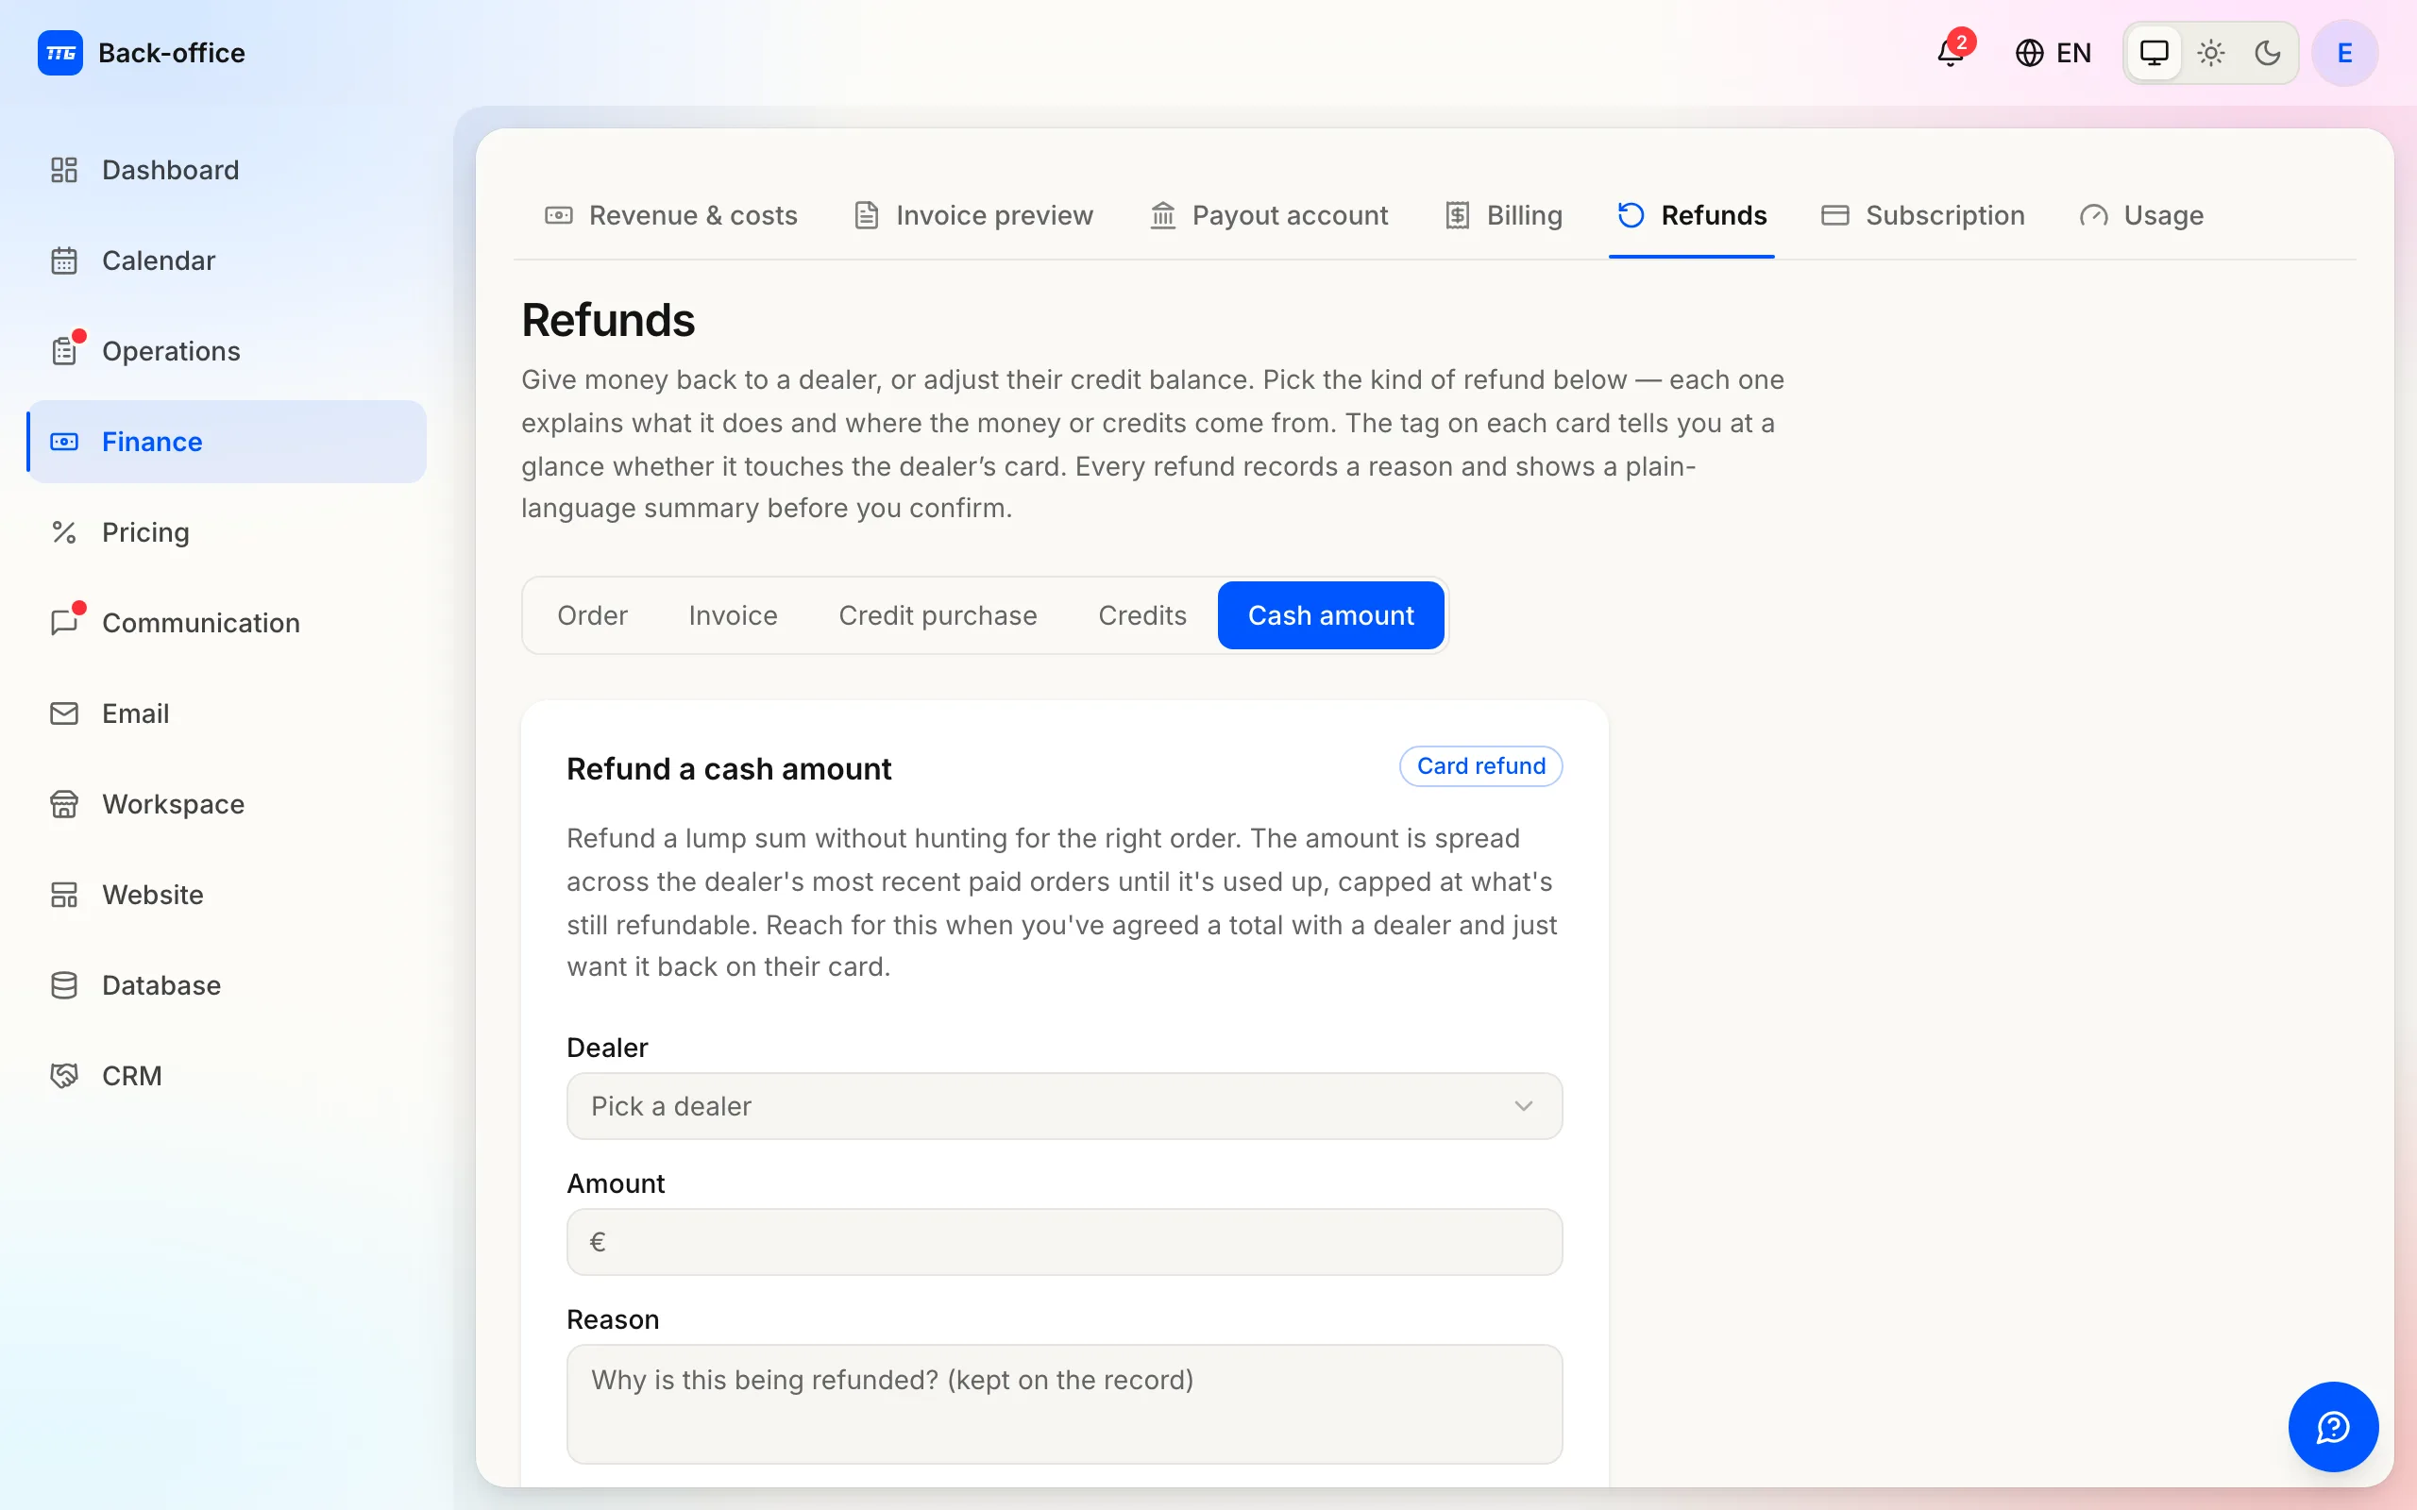Open user avatar E menu
The height and width of the screenshot is (1510, 2417).
click(x=2344, y=53)
